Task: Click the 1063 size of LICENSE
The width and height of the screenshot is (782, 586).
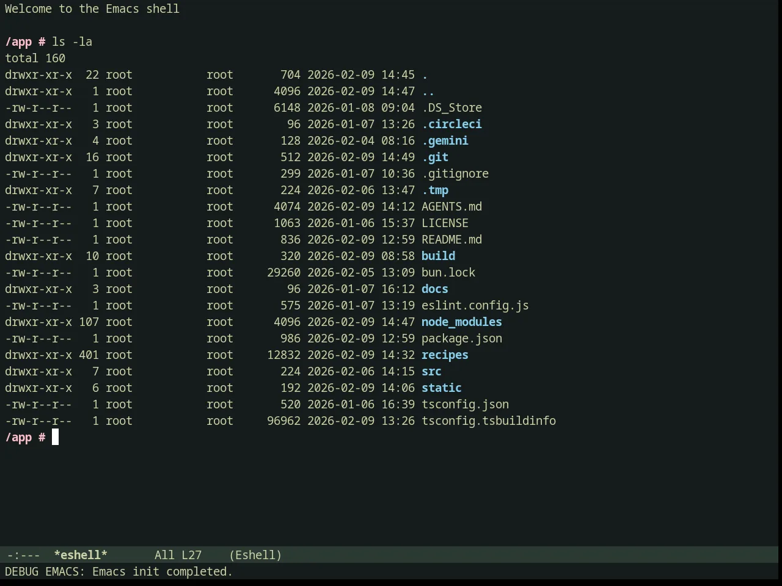Action: pos(287,223)
